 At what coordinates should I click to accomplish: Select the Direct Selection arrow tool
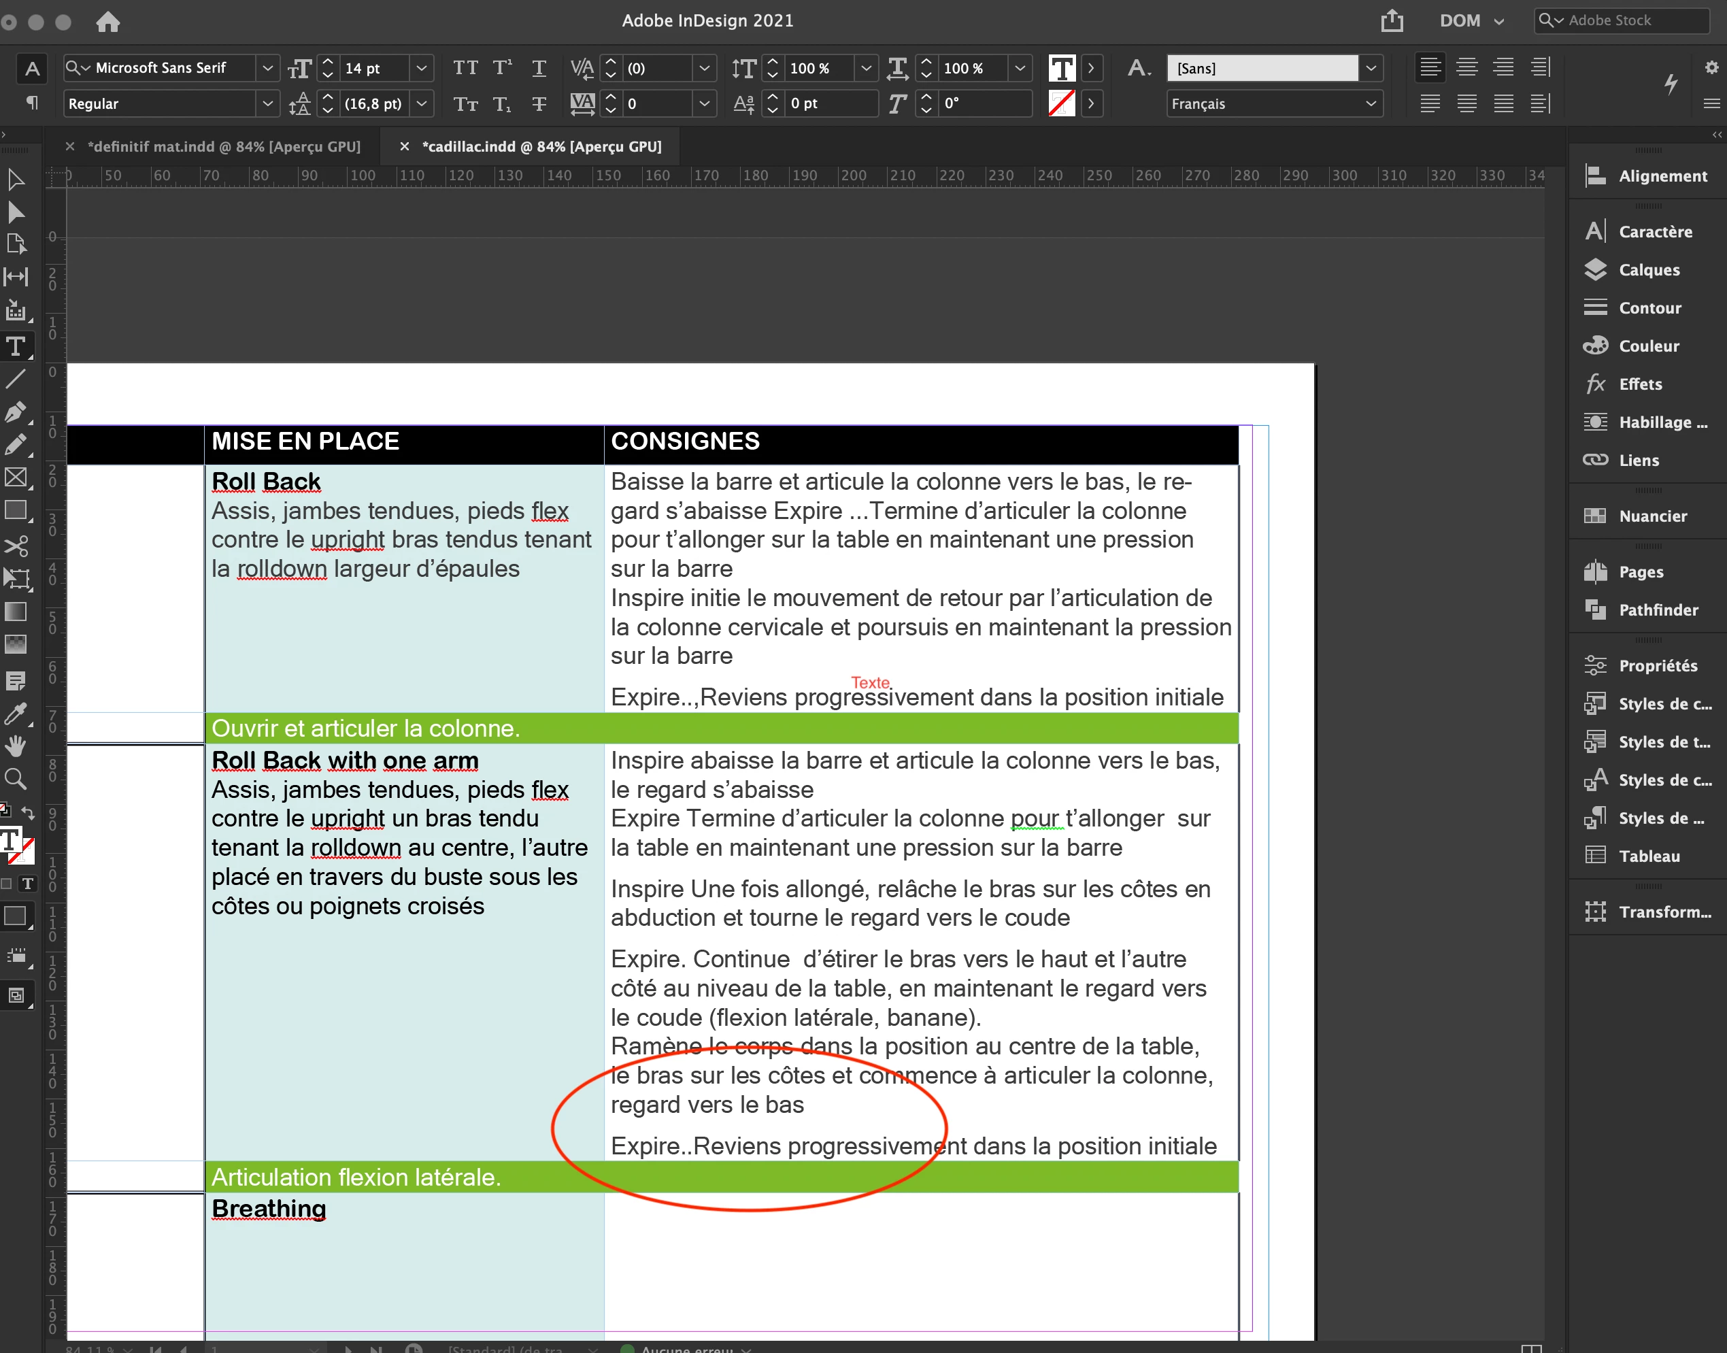tap(15, 212)
